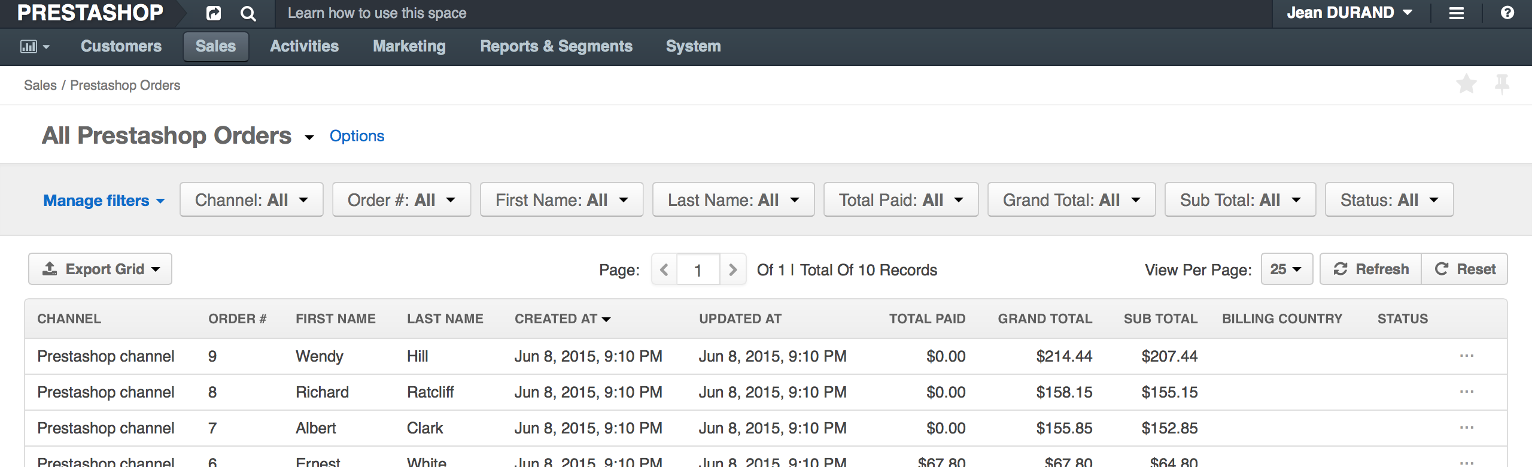
Task: Open System menu
Action: [693, 46]
